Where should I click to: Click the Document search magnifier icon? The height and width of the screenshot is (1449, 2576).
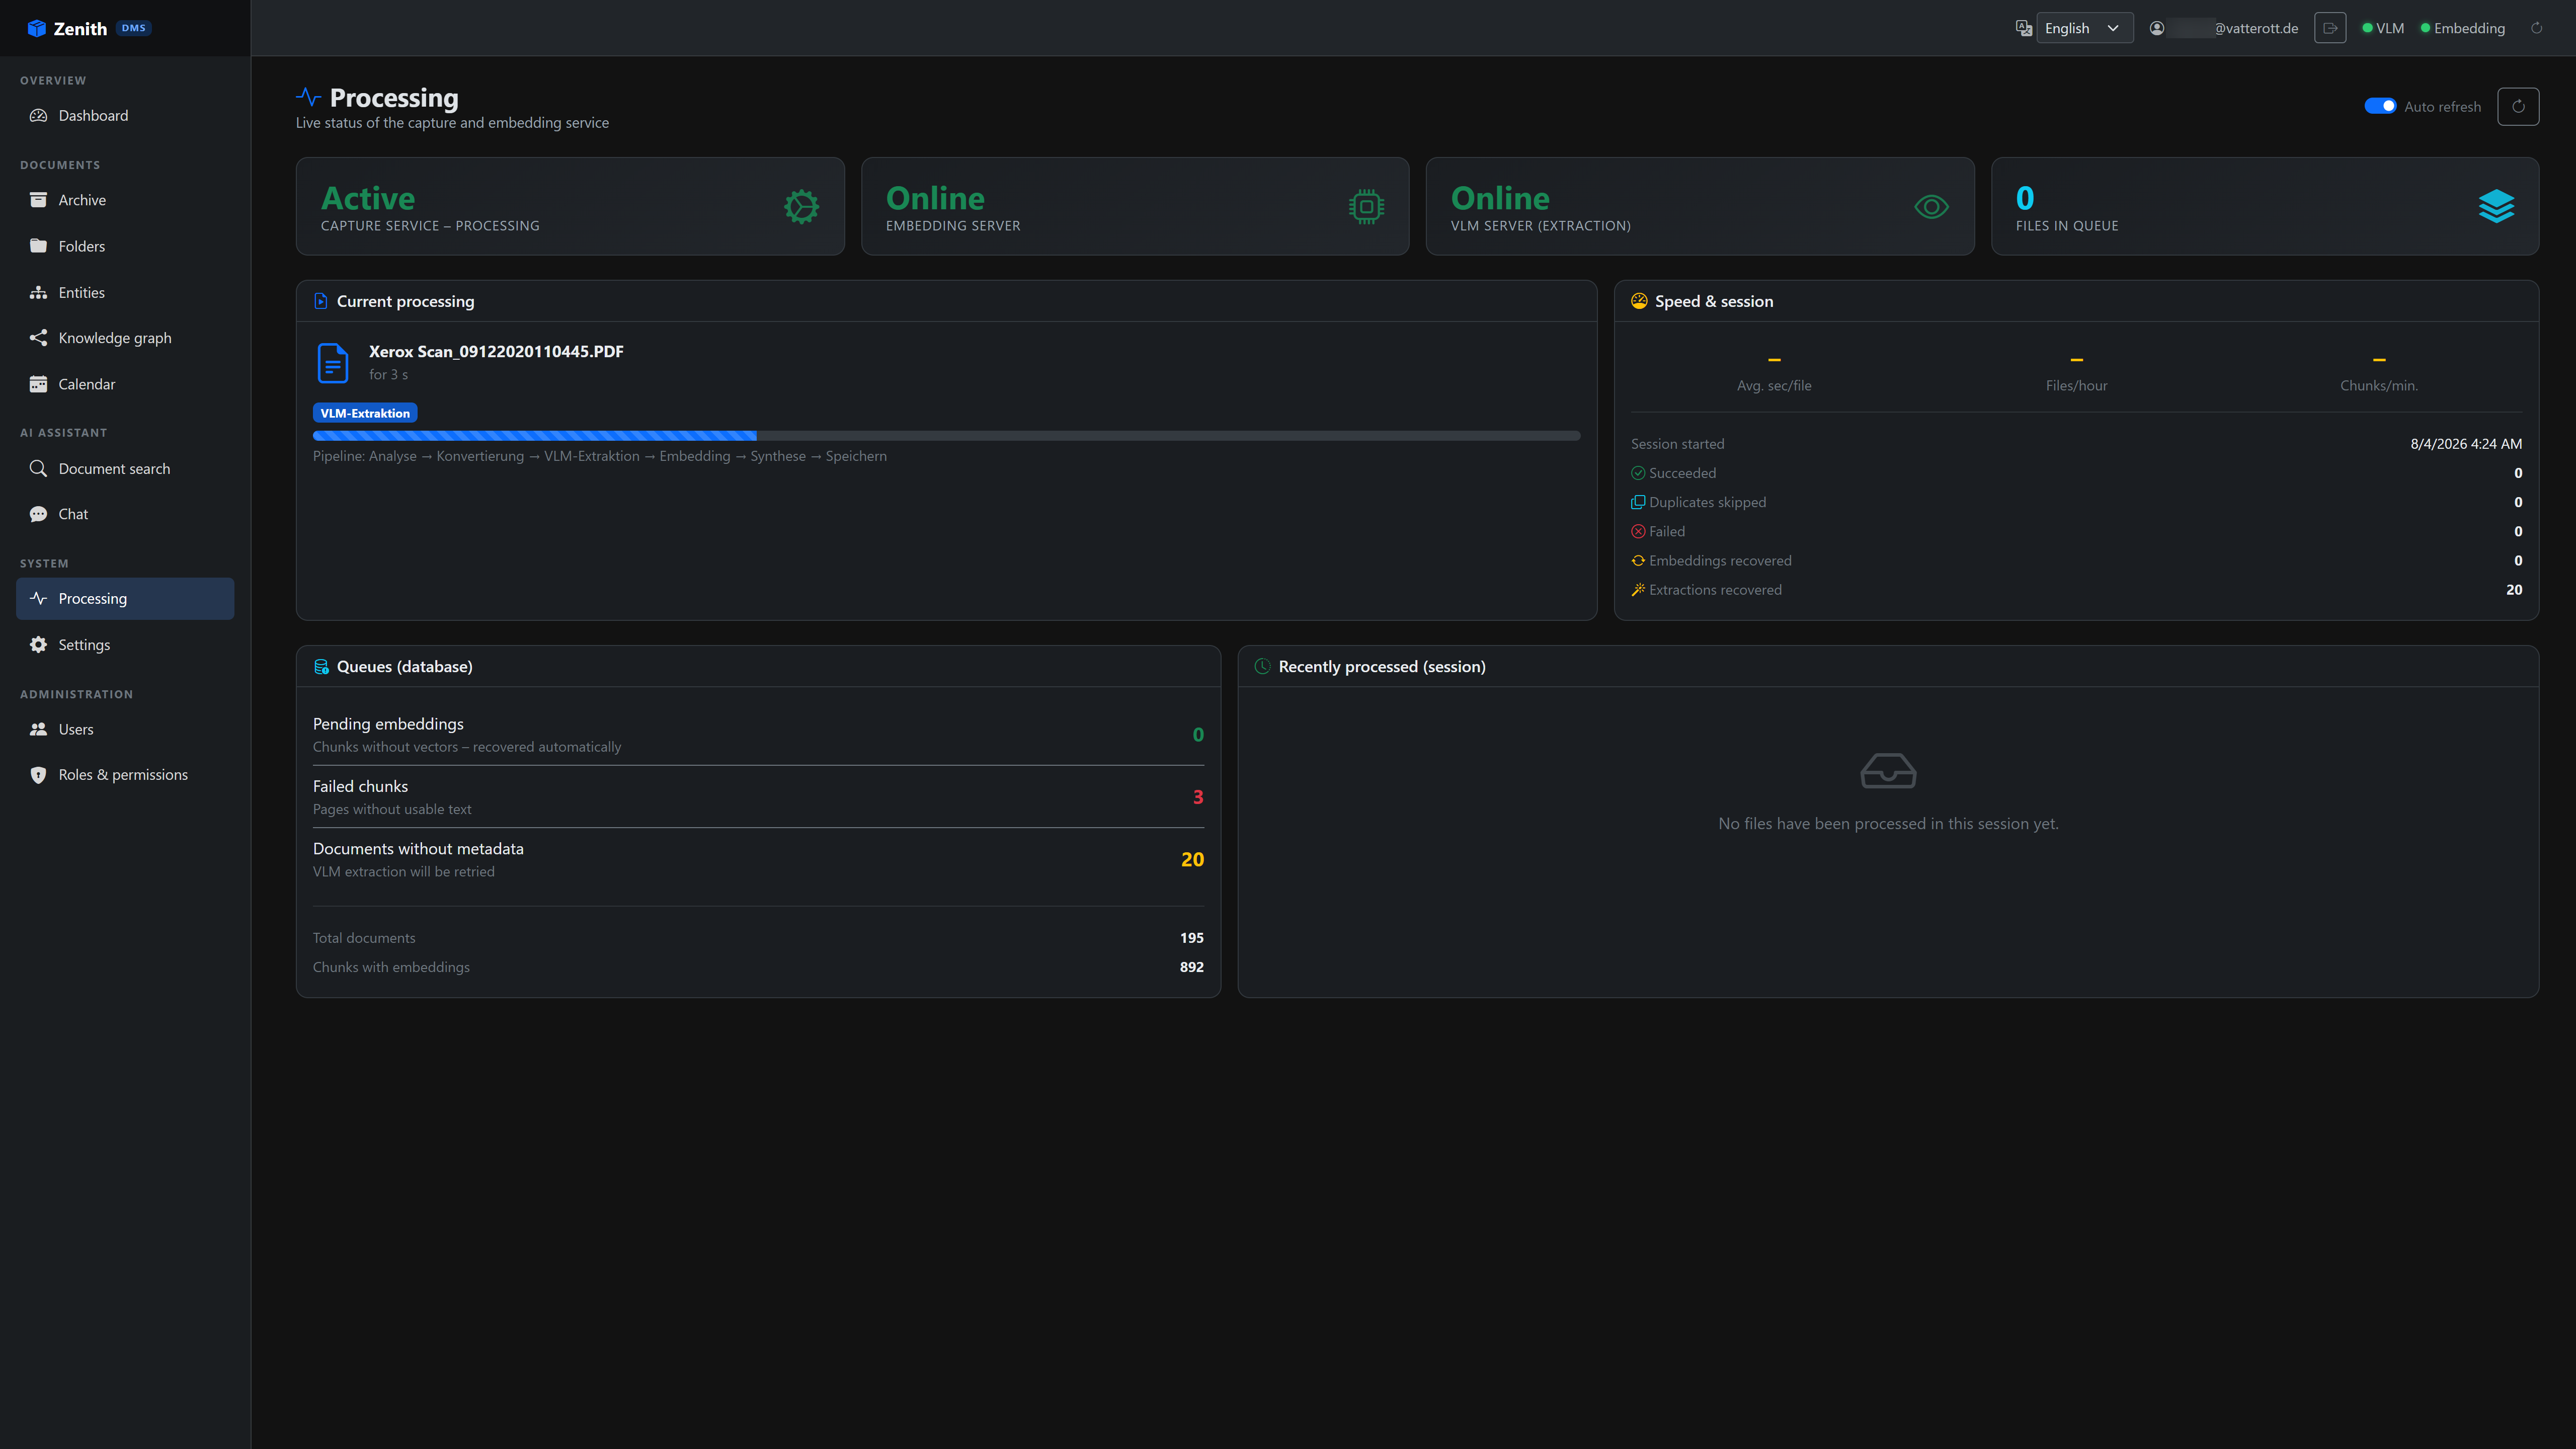pyautogui.click(x=38, y=468)
